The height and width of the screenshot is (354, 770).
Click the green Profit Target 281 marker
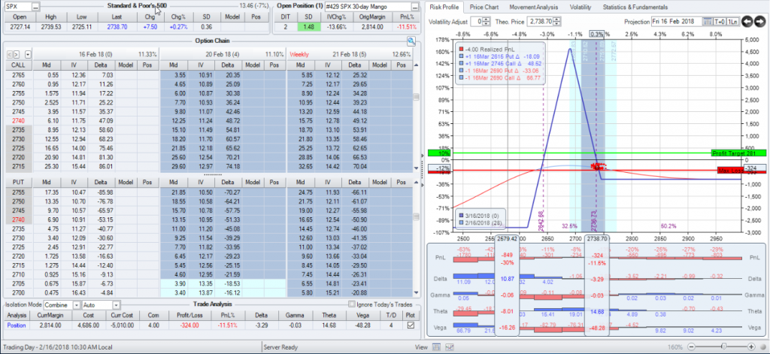tap(738, 153)
